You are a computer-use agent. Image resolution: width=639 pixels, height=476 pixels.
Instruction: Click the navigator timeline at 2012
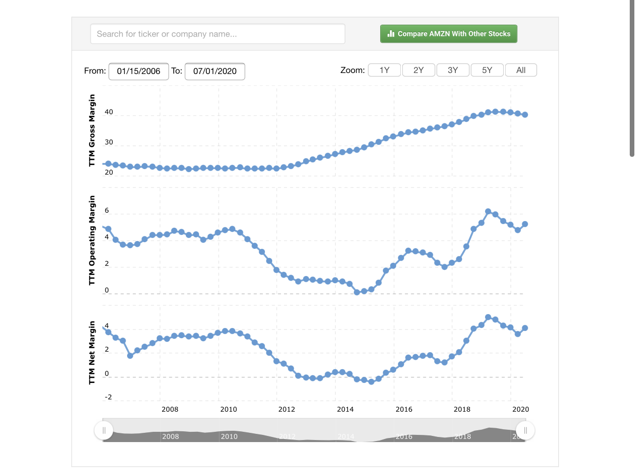[287, 436]
